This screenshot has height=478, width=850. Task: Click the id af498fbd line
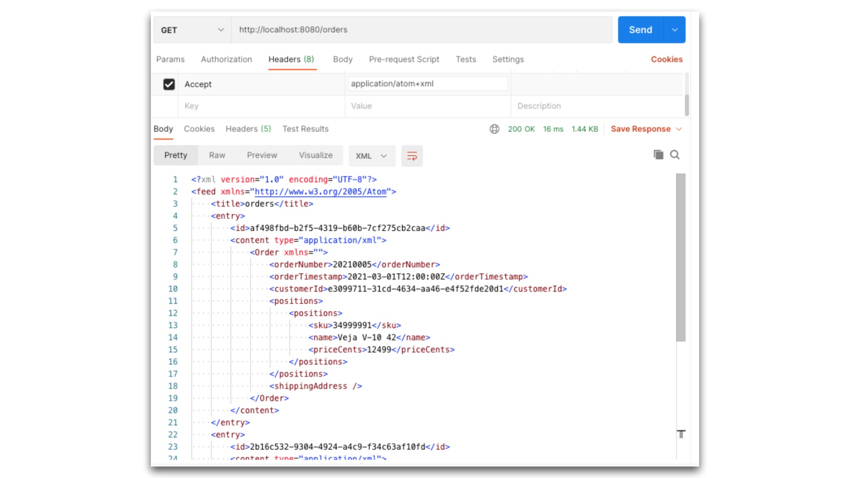click(340, 228)
